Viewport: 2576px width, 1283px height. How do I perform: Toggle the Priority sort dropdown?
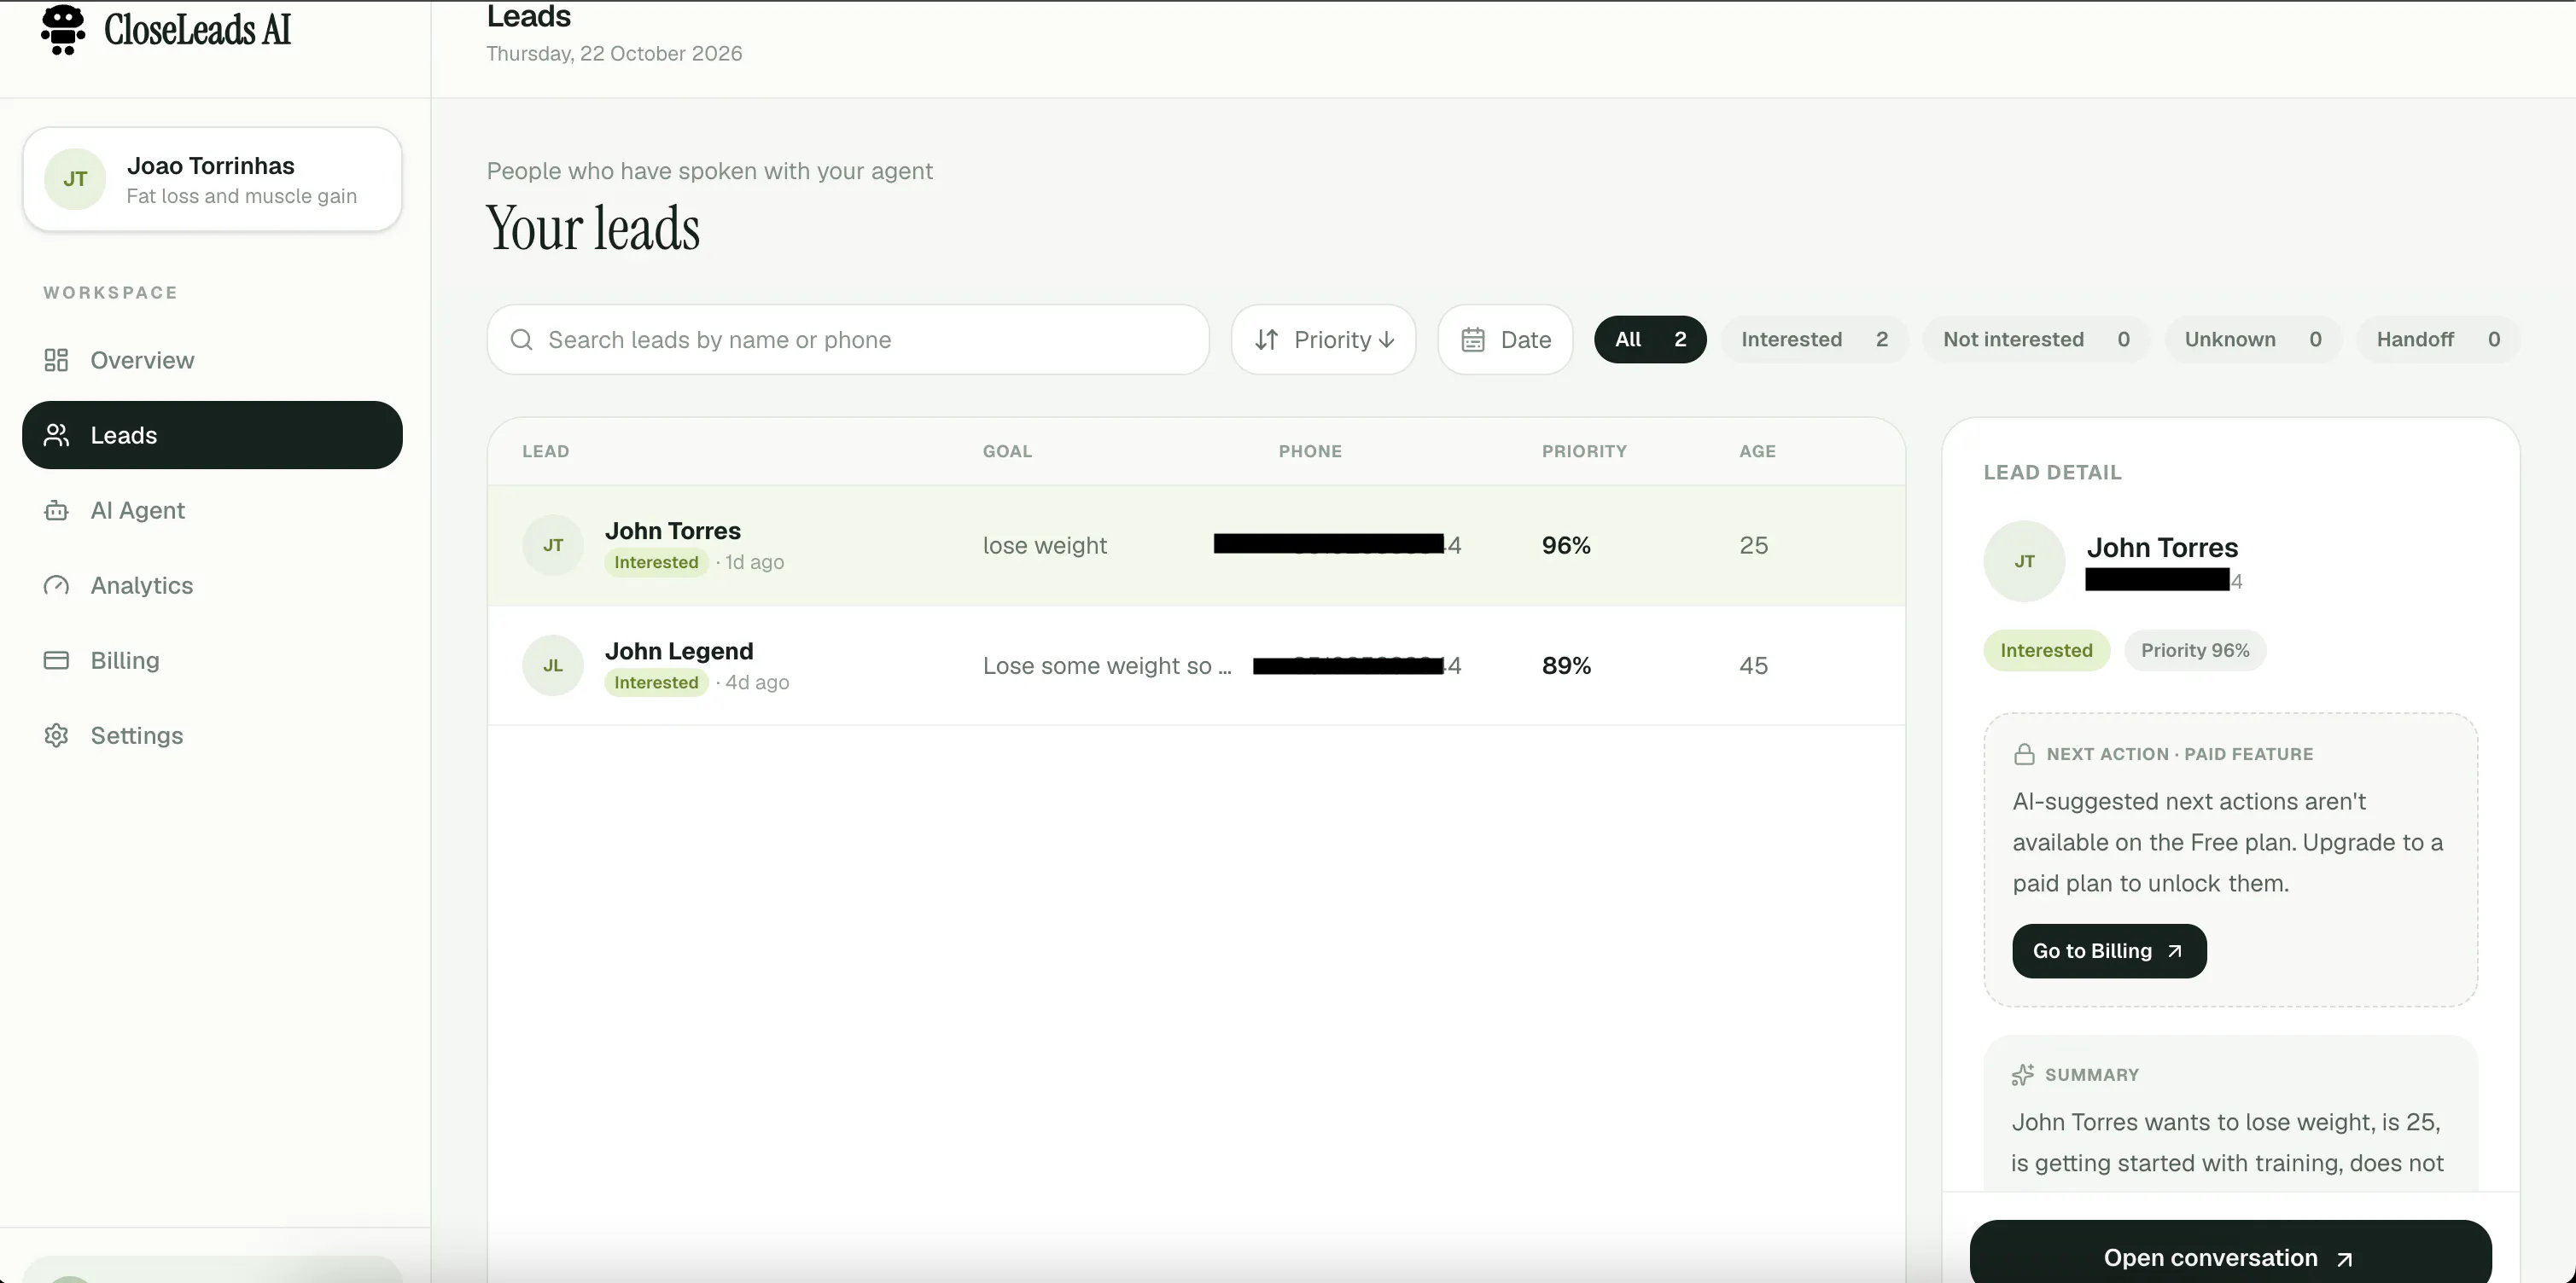(1323, 340)
